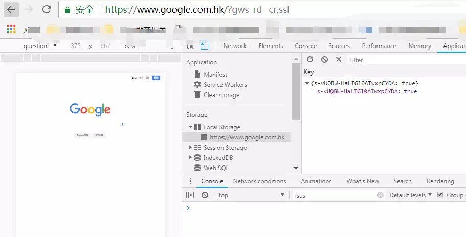Switch to the Sources tab
Viewport: 466px width, 237px height.
(339, 46)
